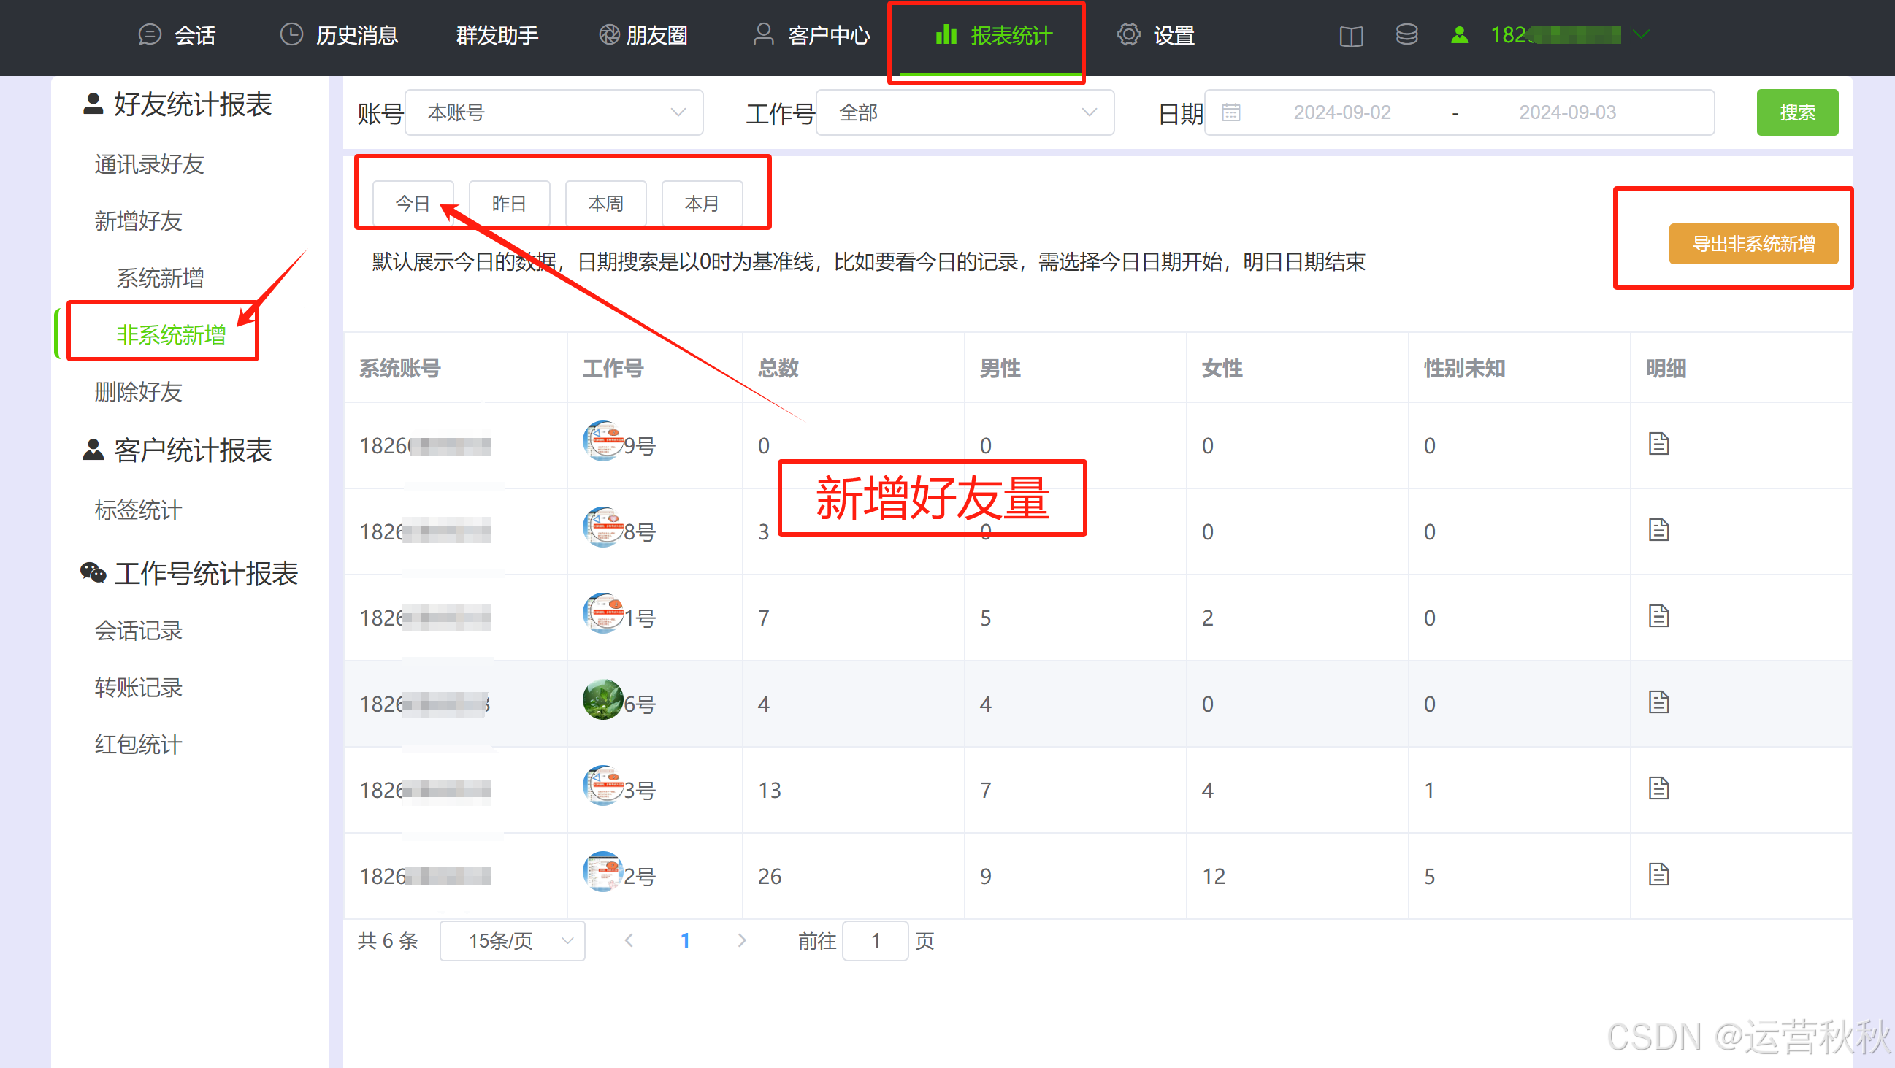Screen dimensions: 1895x1068
Task: Click 6号 work account leaf avatar
Action: click(x=602, y=700)
